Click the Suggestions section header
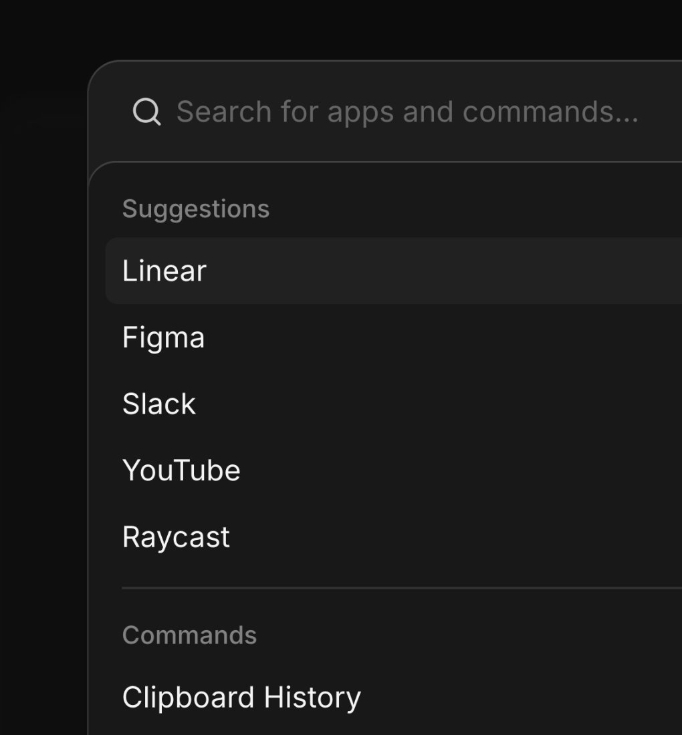This screenshot has width=682, height=735. 196,209
